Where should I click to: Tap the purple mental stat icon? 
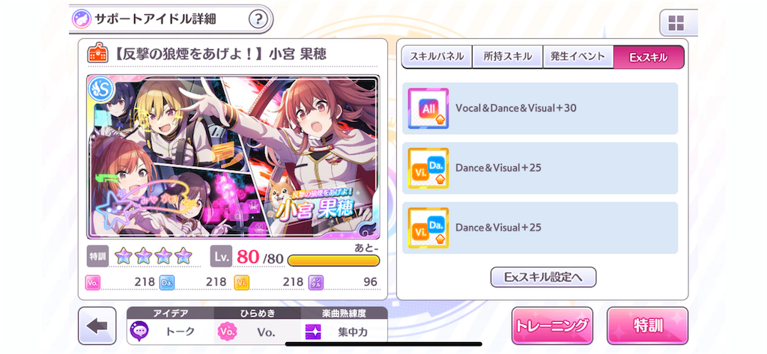pyautogui.click(x=316, y=282)
